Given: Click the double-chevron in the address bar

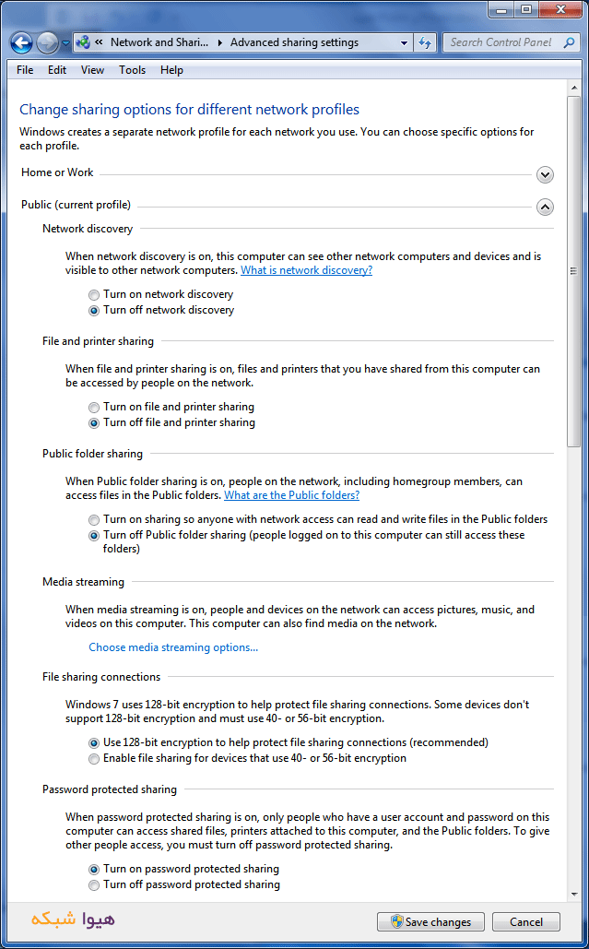Looking at the screenshot, I should tap(99, 42).
